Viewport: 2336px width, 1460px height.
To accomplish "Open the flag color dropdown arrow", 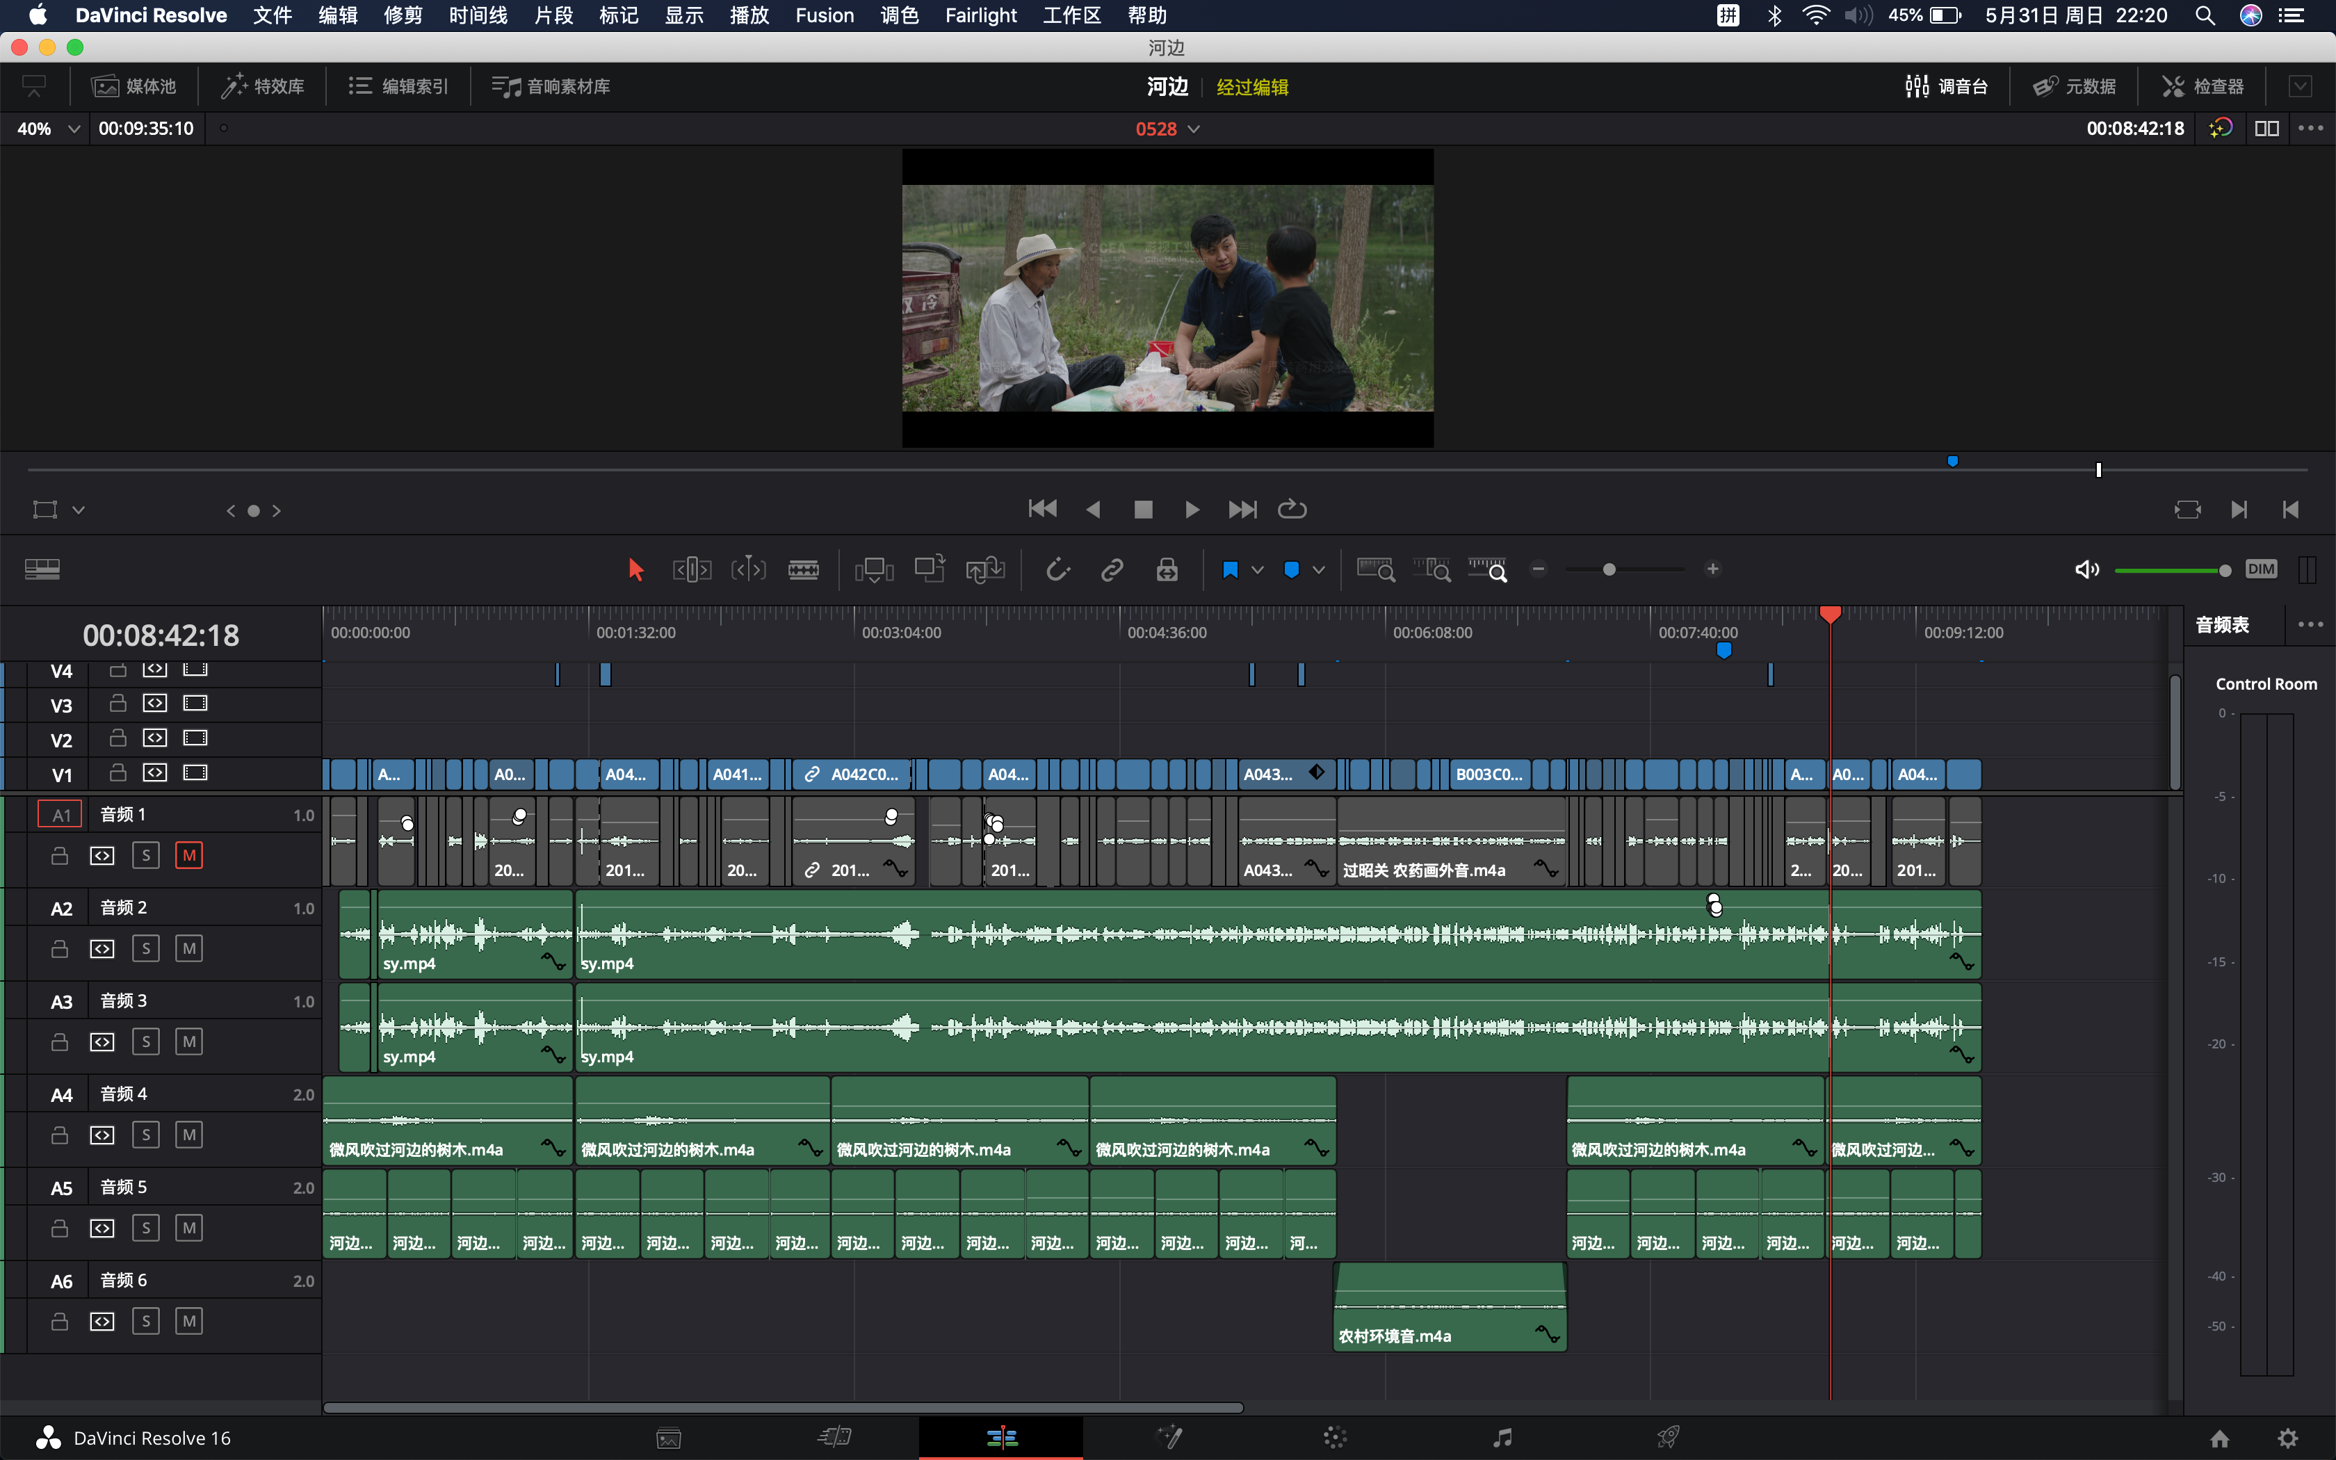I will tap(1258, 569).
